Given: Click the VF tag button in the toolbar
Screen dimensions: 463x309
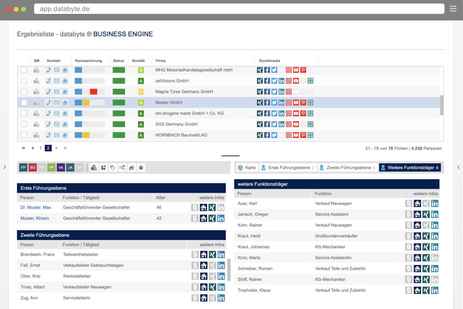Looking at the screenshot, I should pos(51,168).
